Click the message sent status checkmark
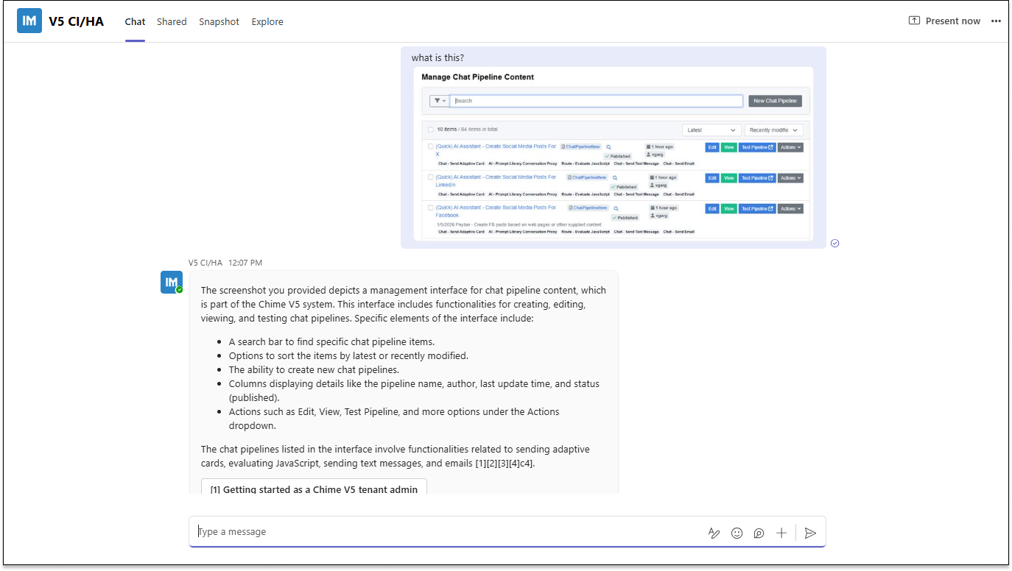 pyautogui.click(x=834, y=244)
